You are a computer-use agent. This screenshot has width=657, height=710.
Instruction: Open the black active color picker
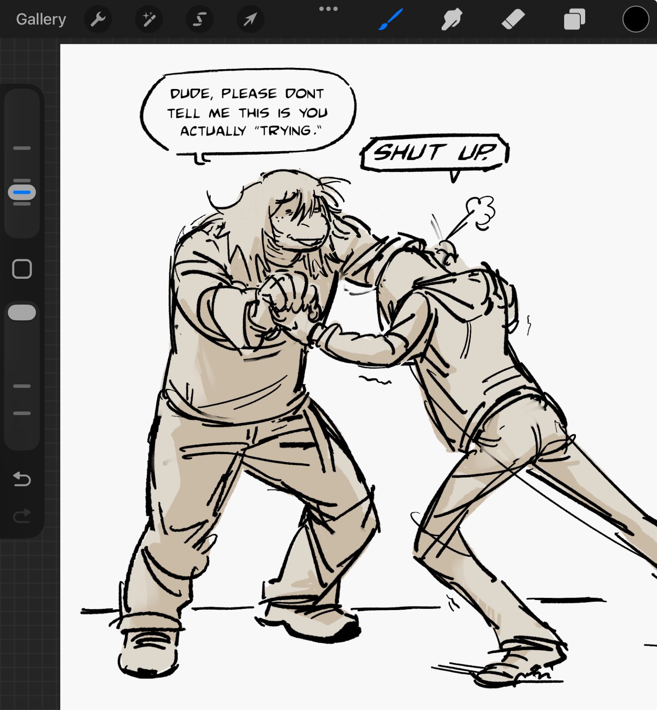(x=636, y=19)
